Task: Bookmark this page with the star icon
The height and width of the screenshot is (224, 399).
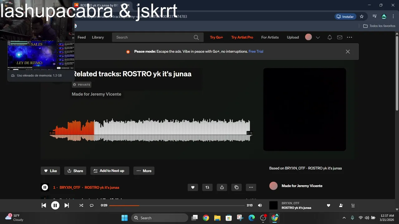Action: [362, 16]
